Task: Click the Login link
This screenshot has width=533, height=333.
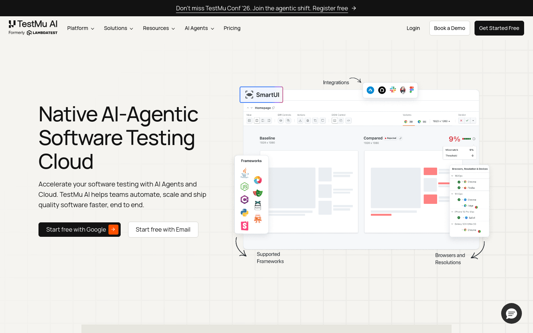Action: 413,28
